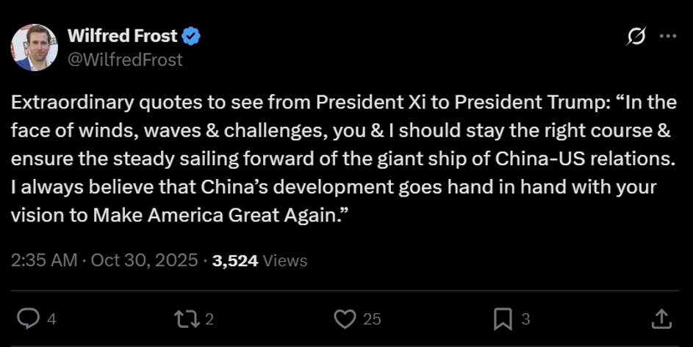Click the reply speech-bubble icon

point(28,318)
